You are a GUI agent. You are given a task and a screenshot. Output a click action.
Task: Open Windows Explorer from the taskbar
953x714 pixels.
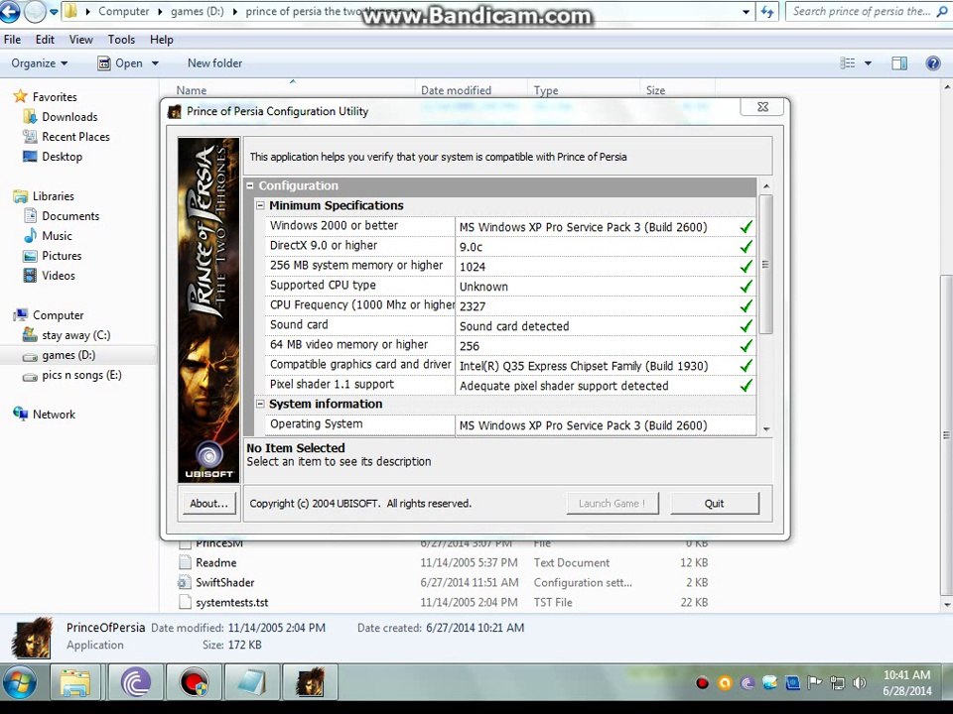tap(75, 682)
